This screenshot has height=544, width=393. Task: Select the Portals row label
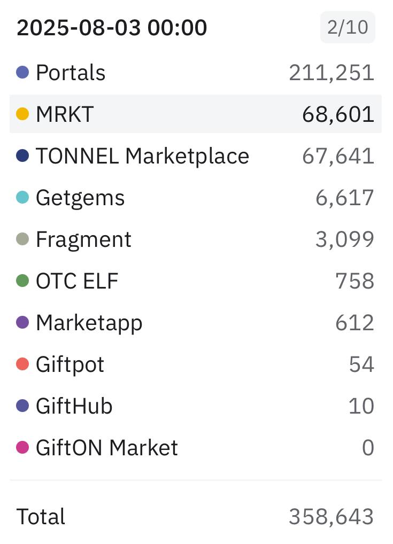click(x=71, y=73)
